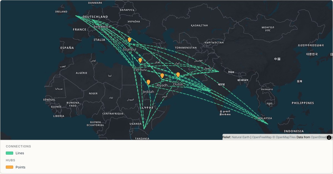This screenshot has height=174, width=333.
Task: Click the КЫРГЫЗСТАН country label
Action: [x=214, y=43]
